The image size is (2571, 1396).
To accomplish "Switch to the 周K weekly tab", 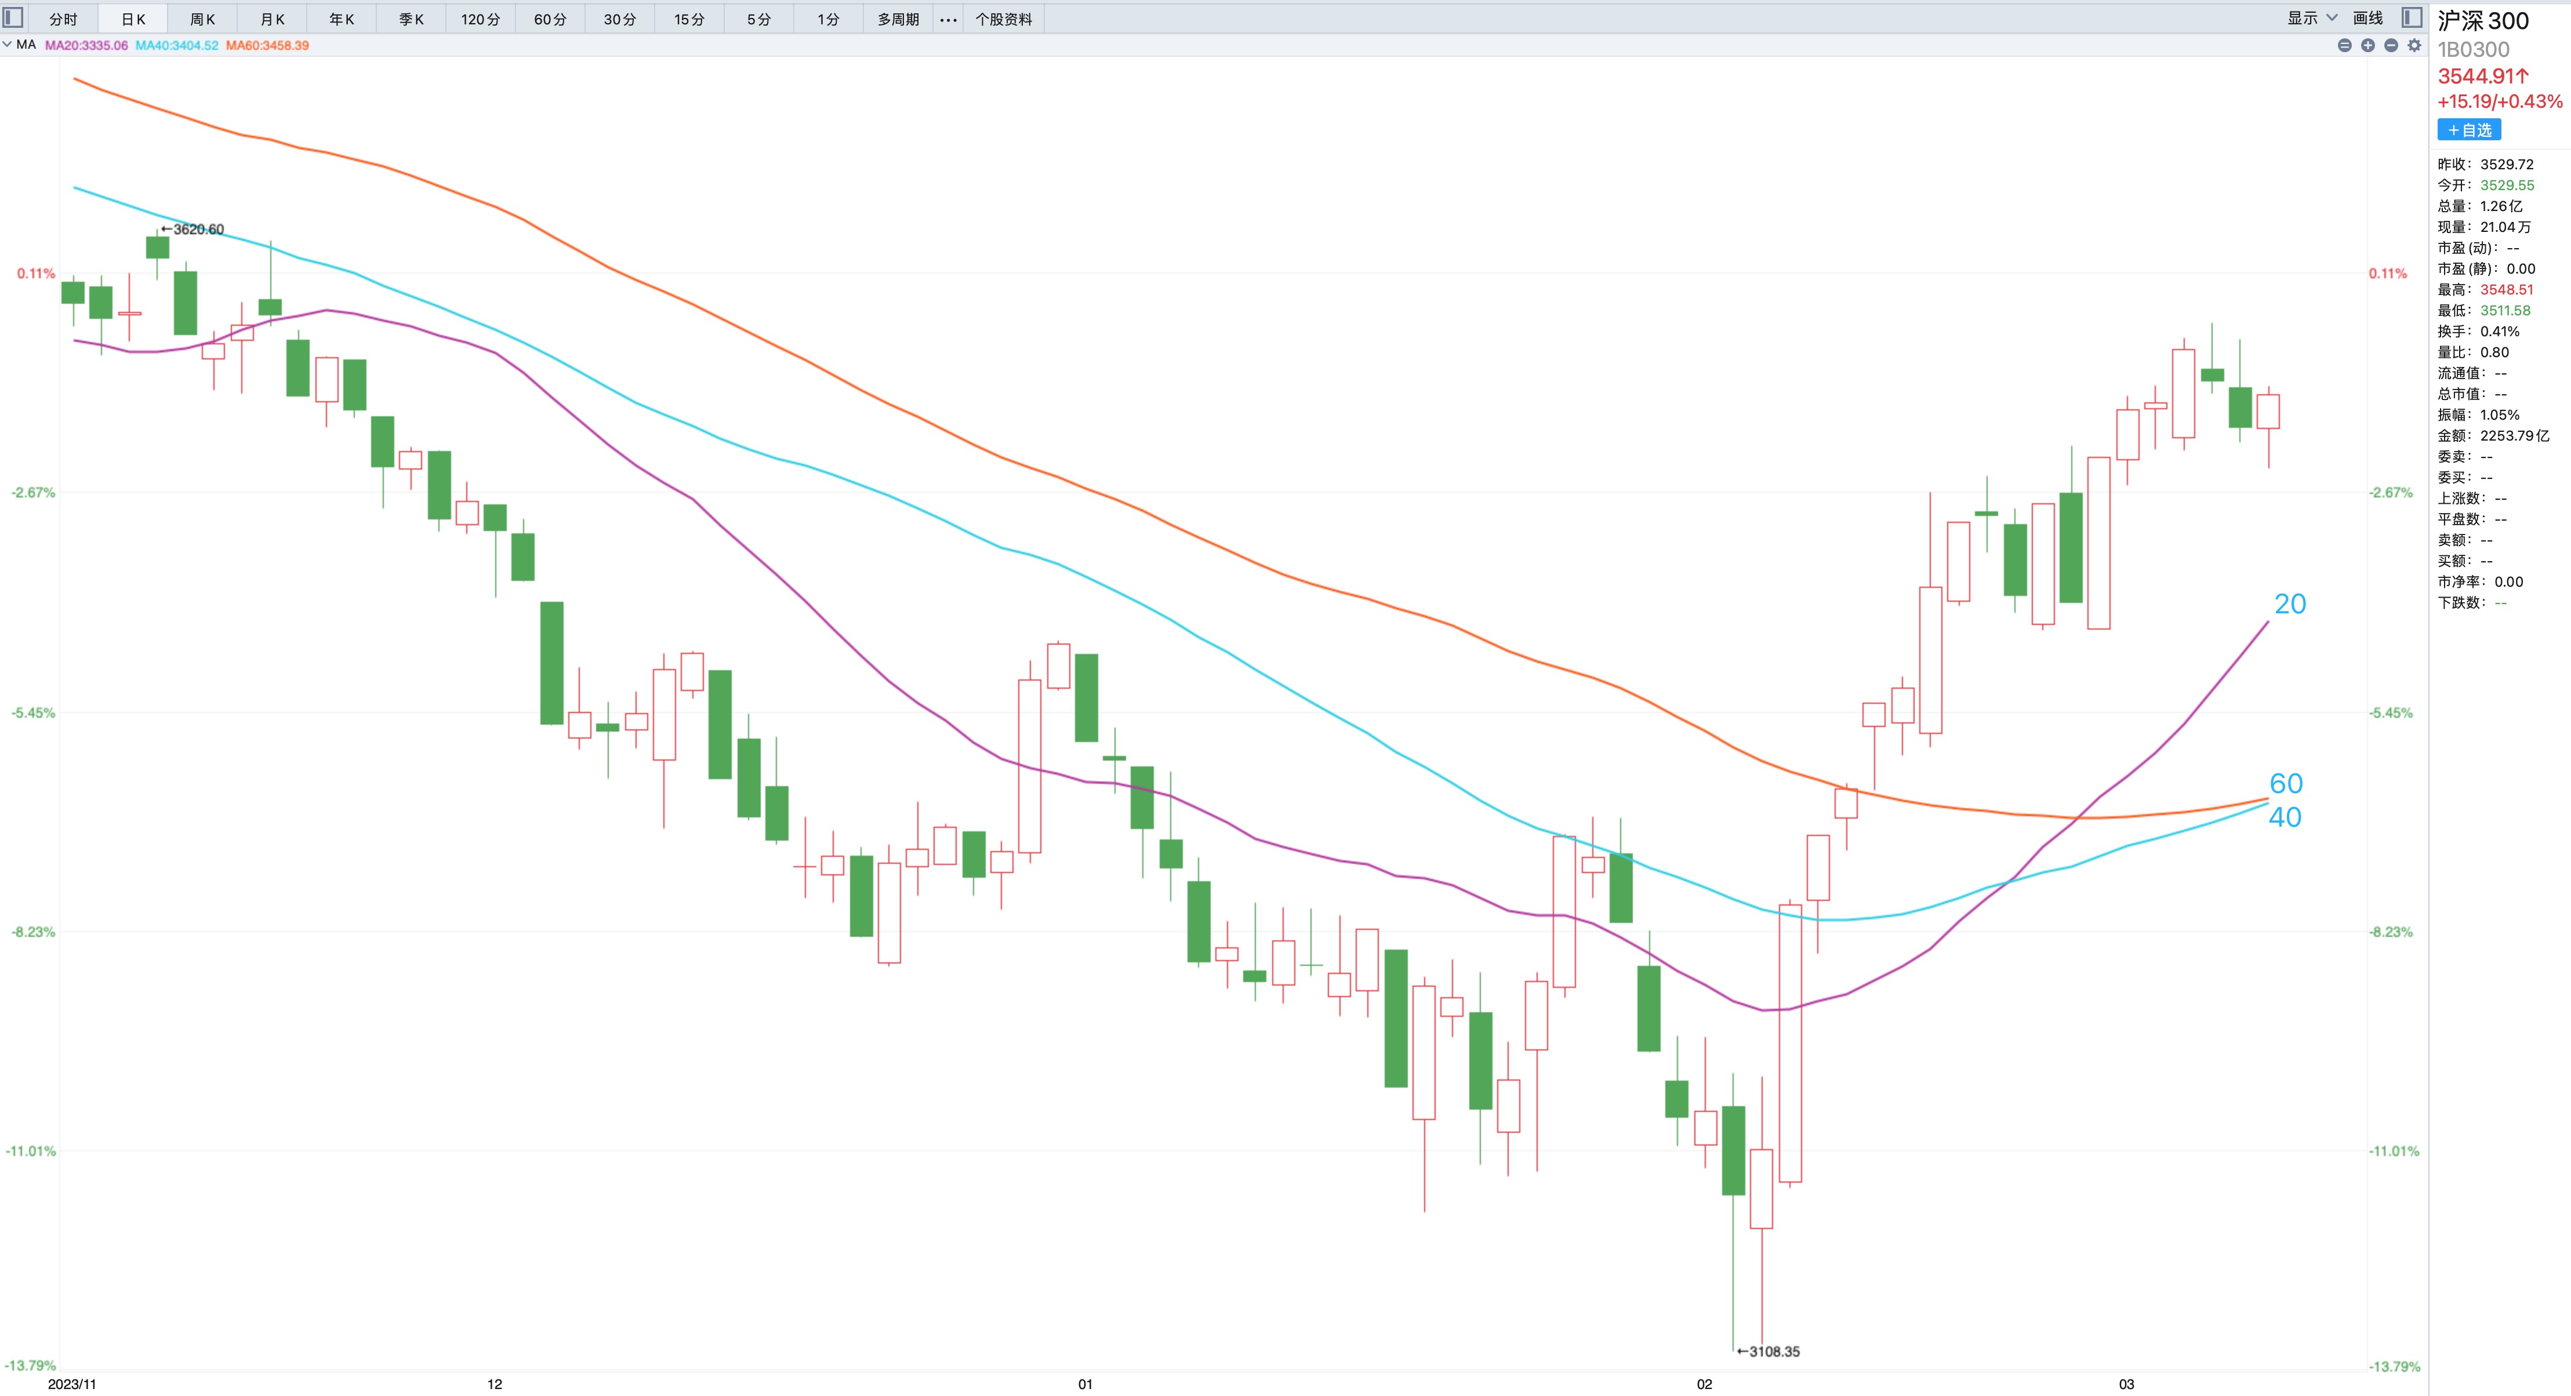I will (x=202, y=19).
